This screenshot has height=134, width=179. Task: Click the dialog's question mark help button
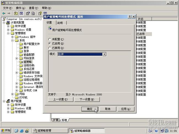coord(130,17)
